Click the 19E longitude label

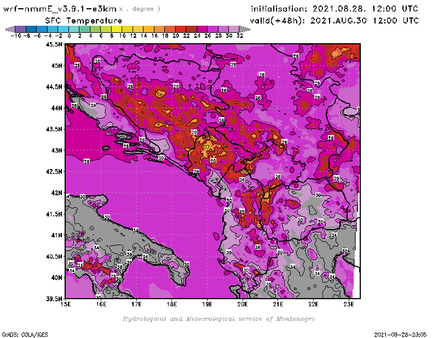pos(207,304)
